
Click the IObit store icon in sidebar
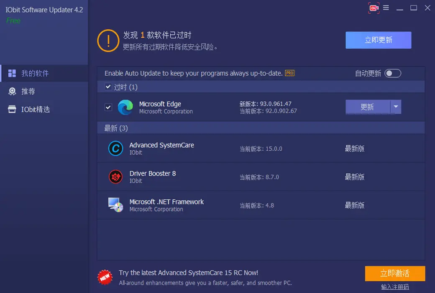click(x=12, y=109)
